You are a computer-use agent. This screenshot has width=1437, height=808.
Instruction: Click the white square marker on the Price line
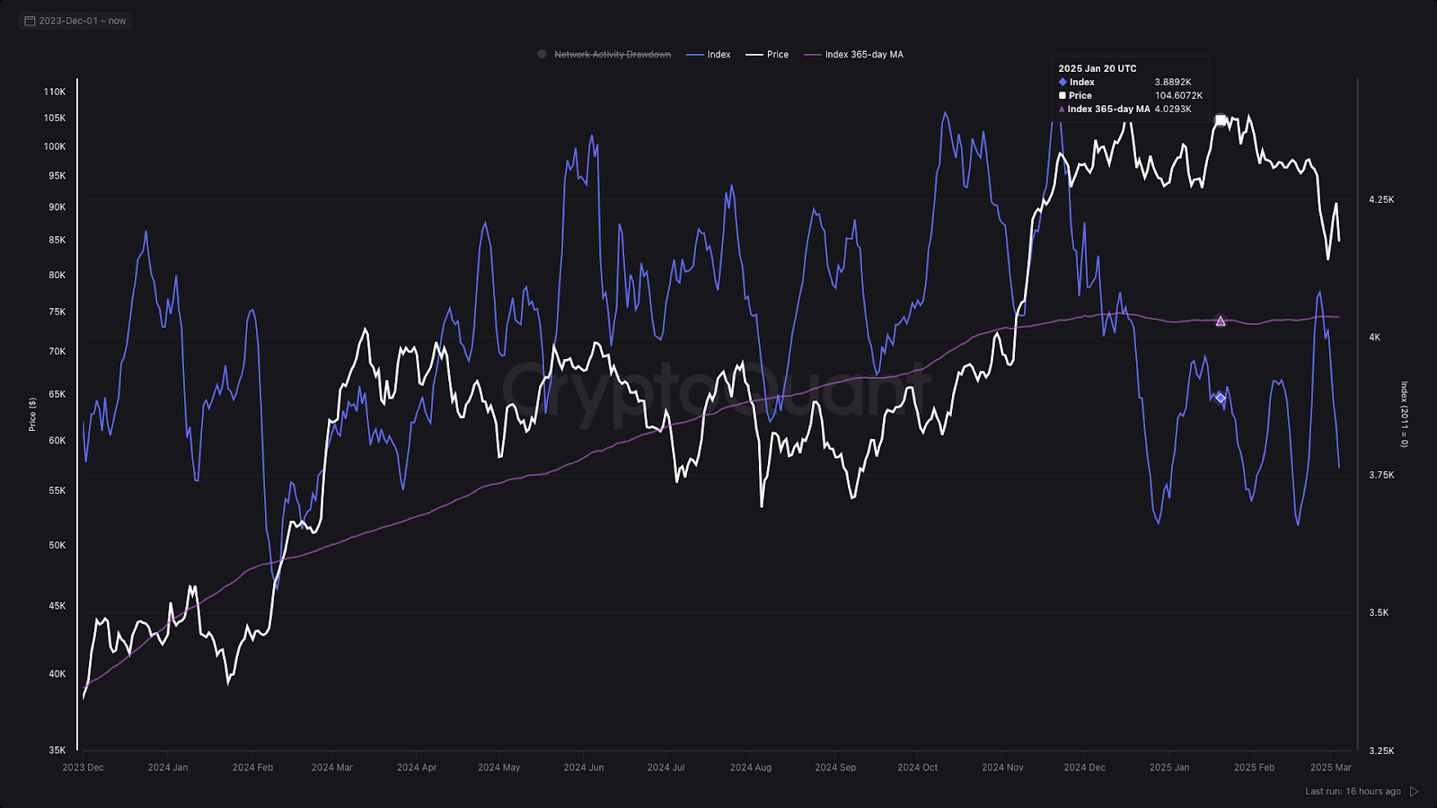(x=1220, y=120)
